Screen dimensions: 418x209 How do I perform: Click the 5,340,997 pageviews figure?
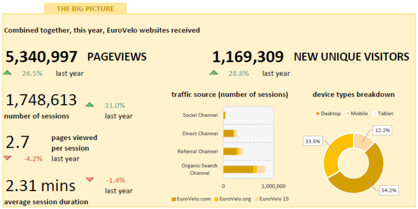(42, 57)
